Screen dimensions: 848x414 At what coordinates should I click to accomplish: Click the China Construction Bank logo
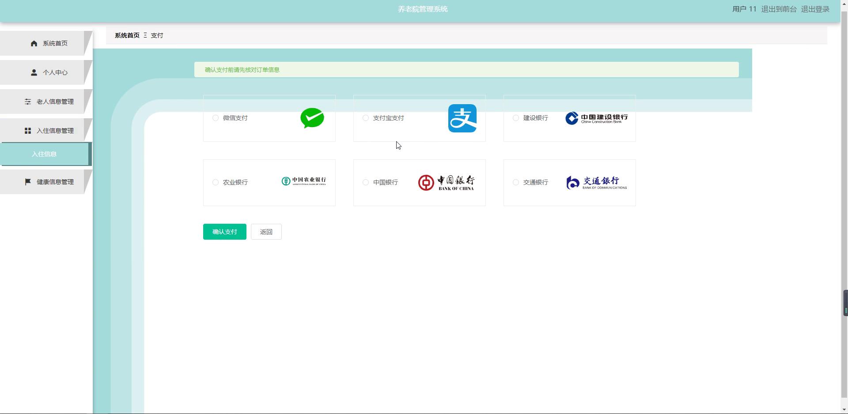point(597,118)
